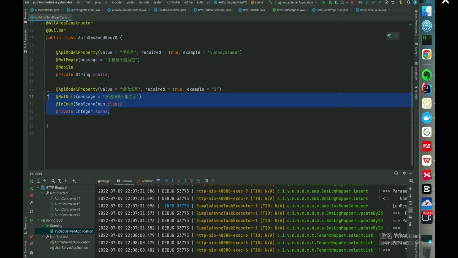Click Git update project arrow

(x=367, y=2)
